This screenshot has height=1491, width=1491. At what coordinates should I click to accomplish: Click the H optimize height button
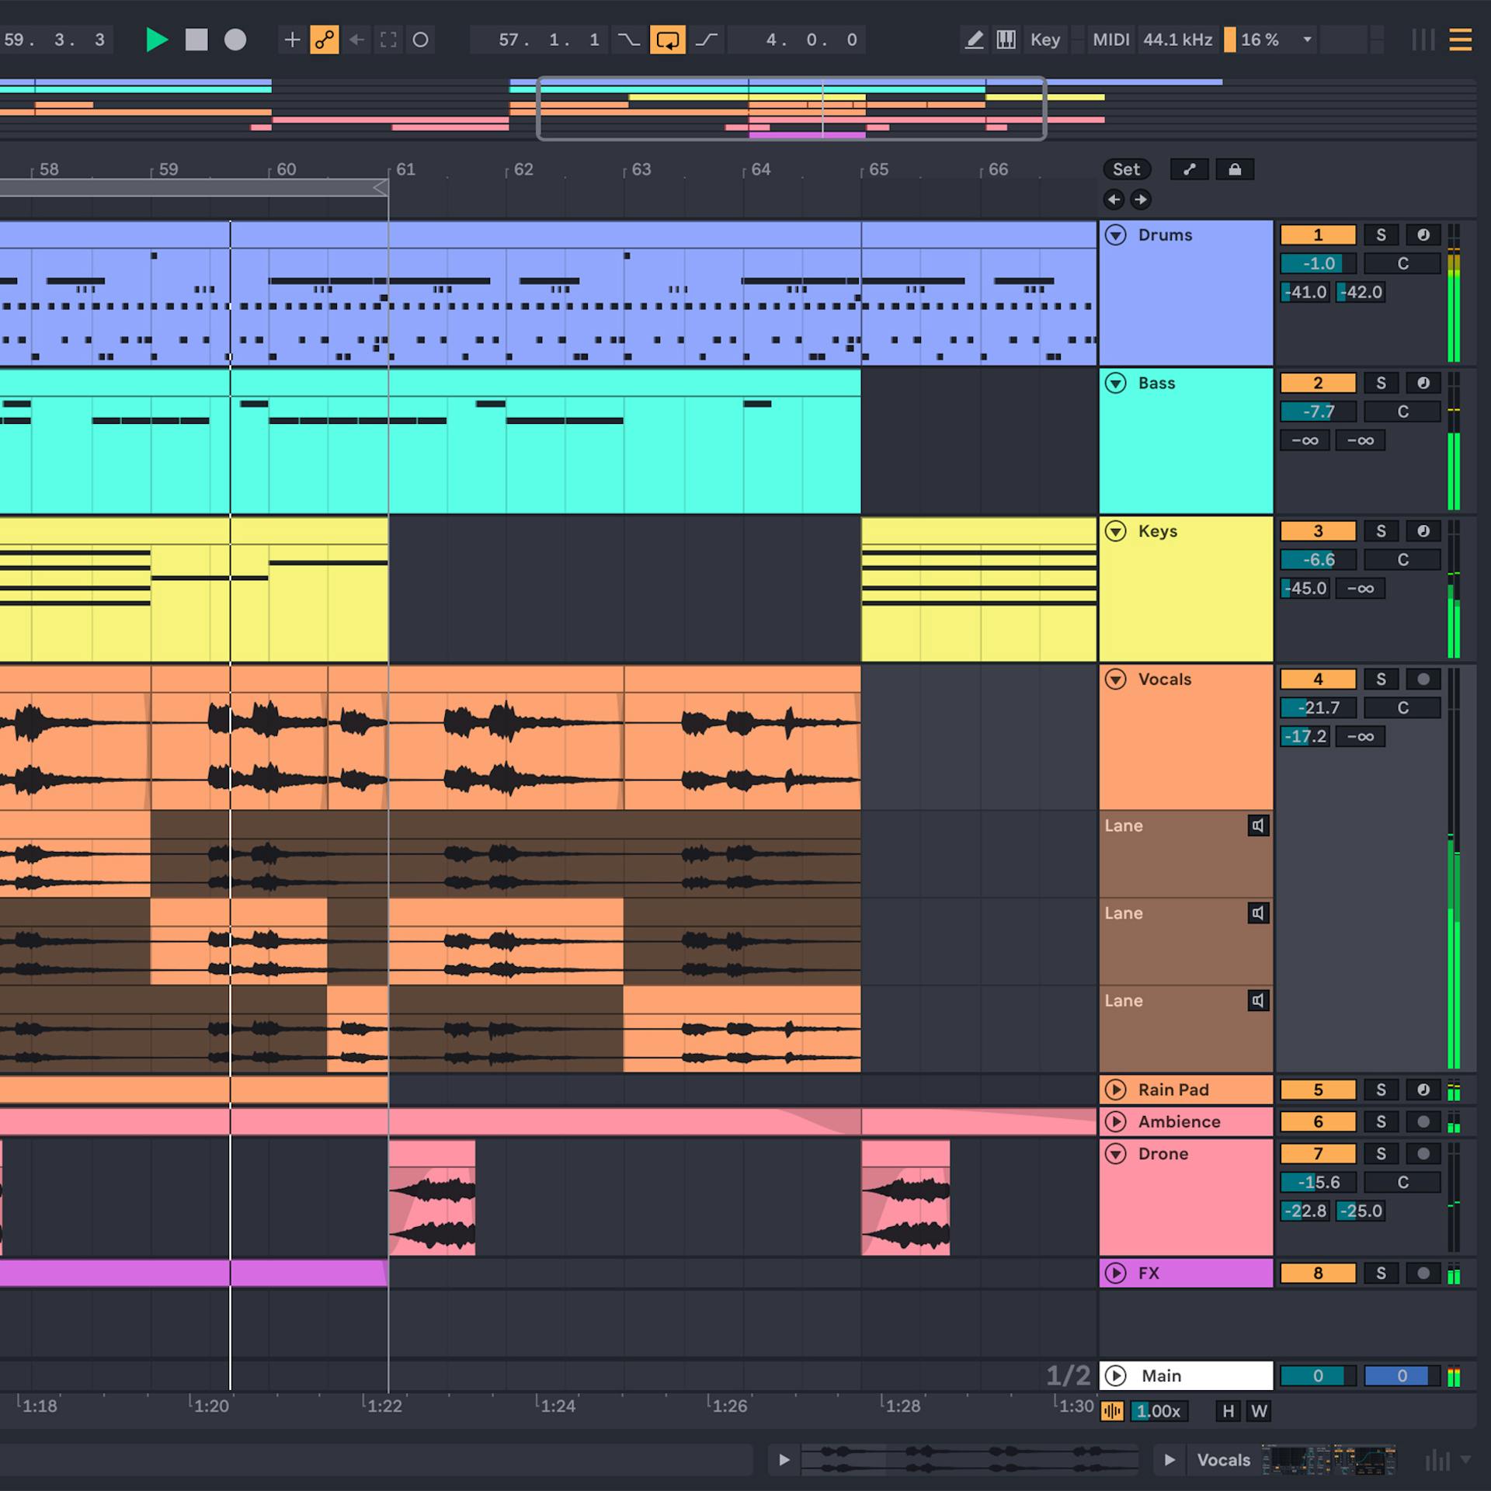[1228, 1411]
